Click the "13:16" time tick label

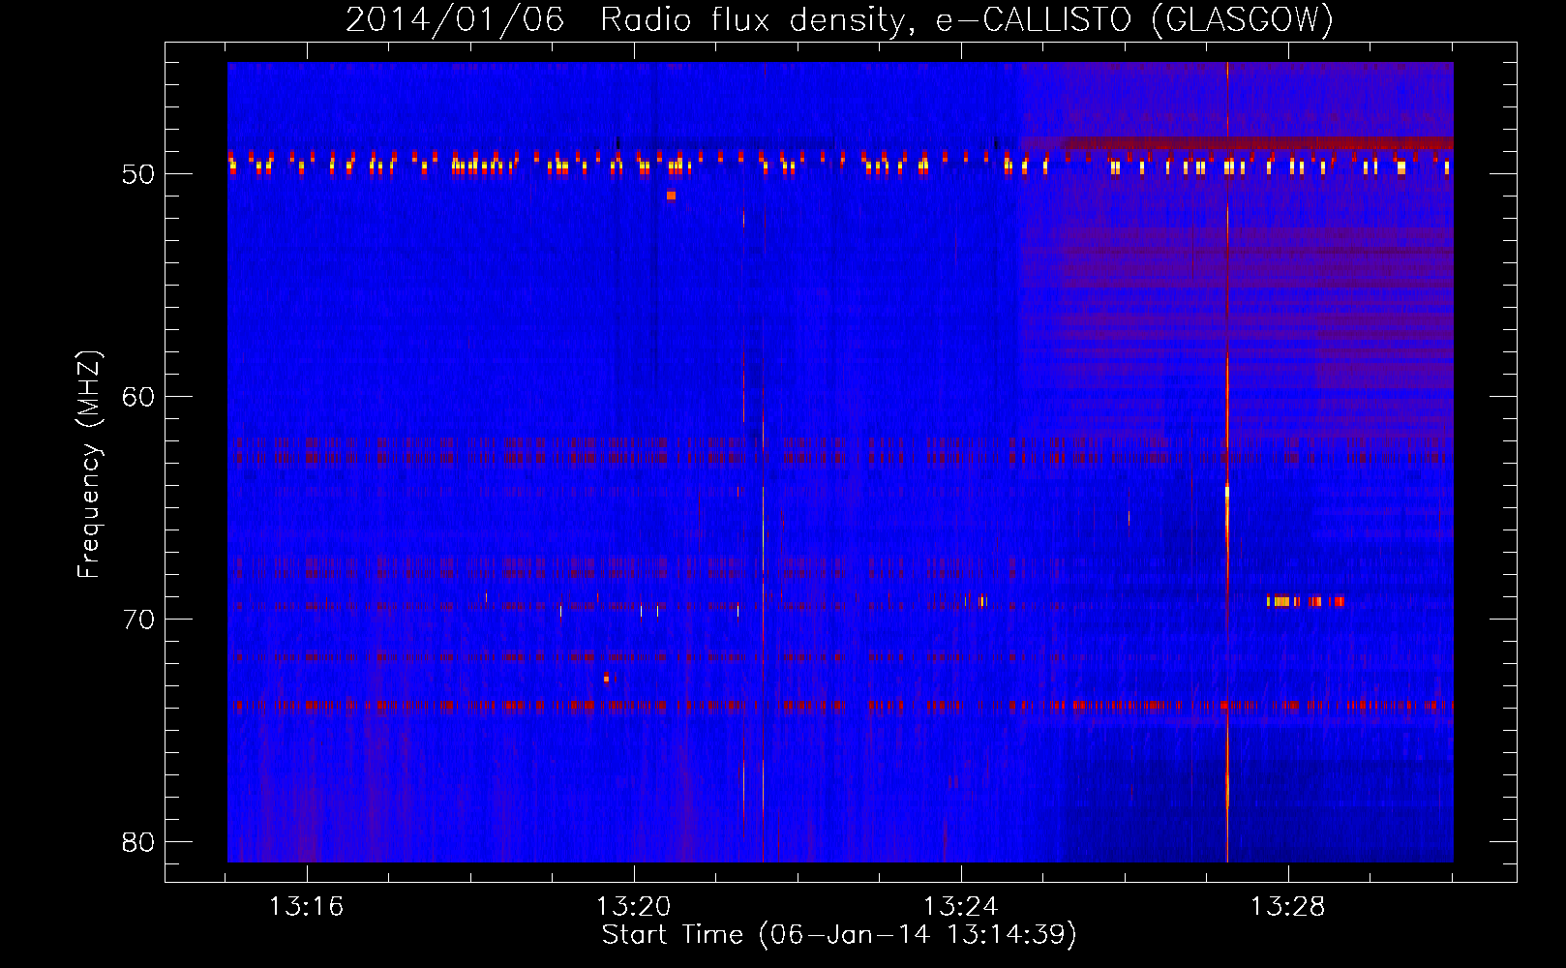(x=307, y=907)
